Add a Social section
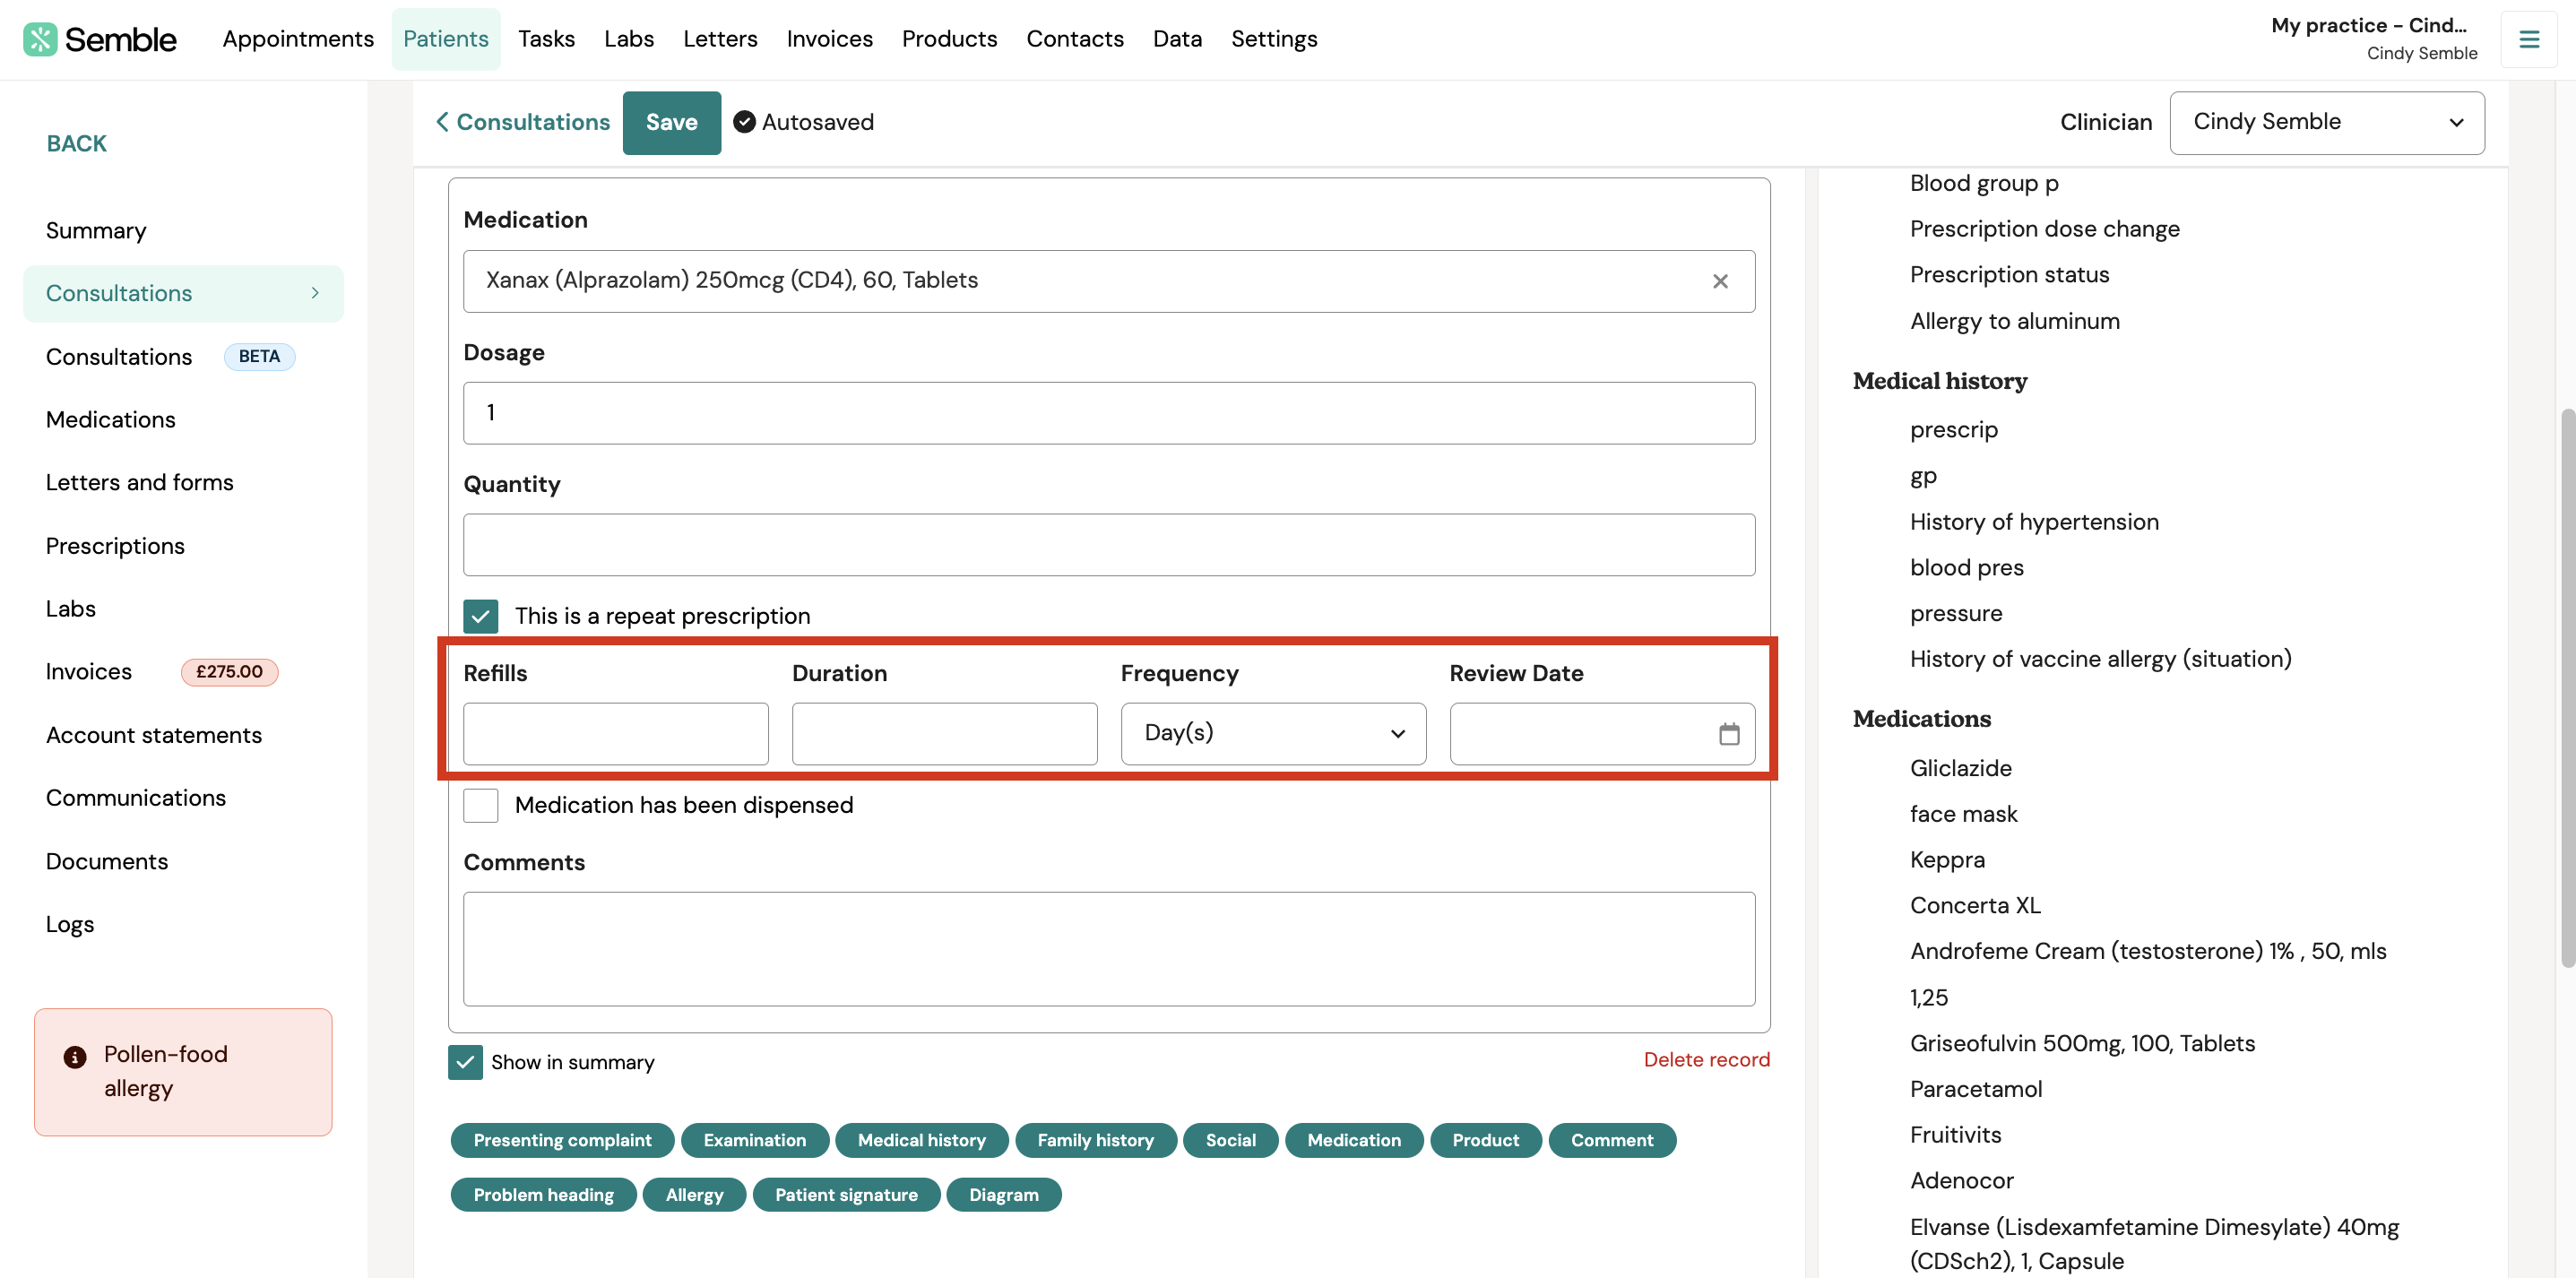 (x=1230, y=1140)
